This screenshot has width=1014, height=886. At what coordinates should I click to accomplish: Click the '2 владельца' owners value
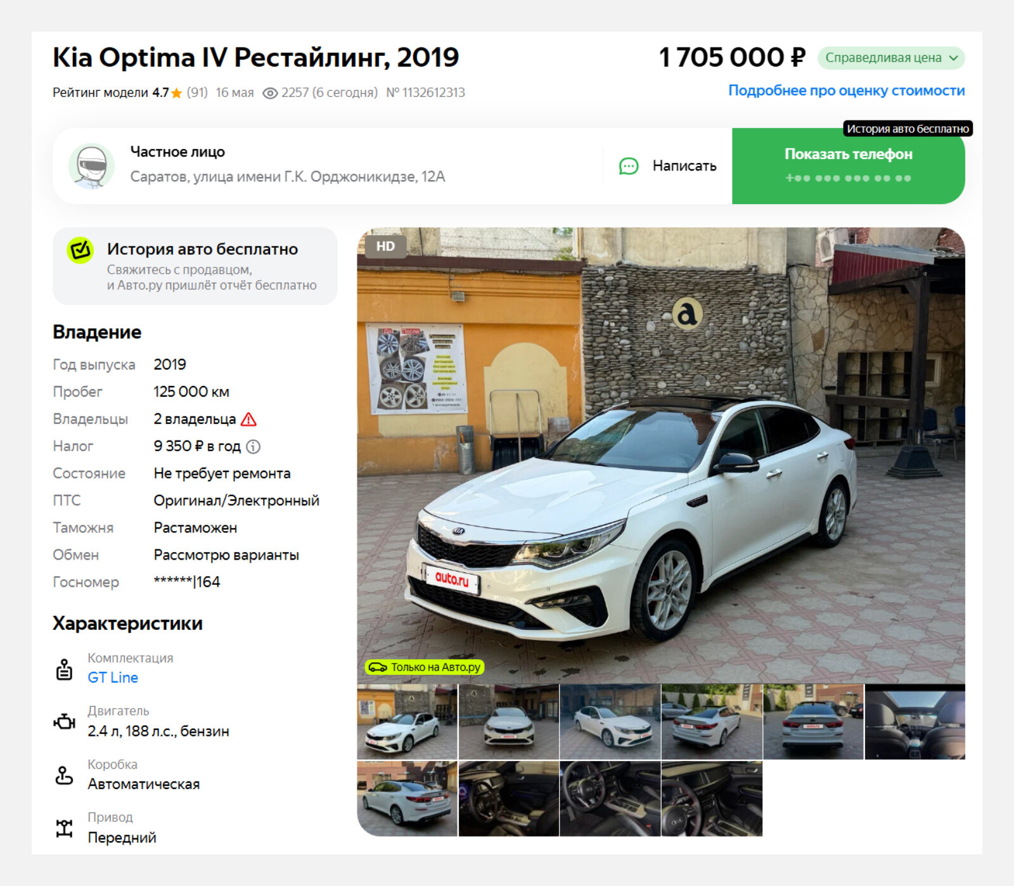(x=195, y=420)
